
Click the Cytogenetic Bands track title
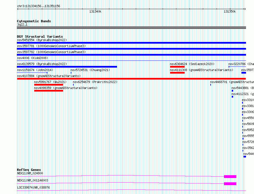point(34,21)
